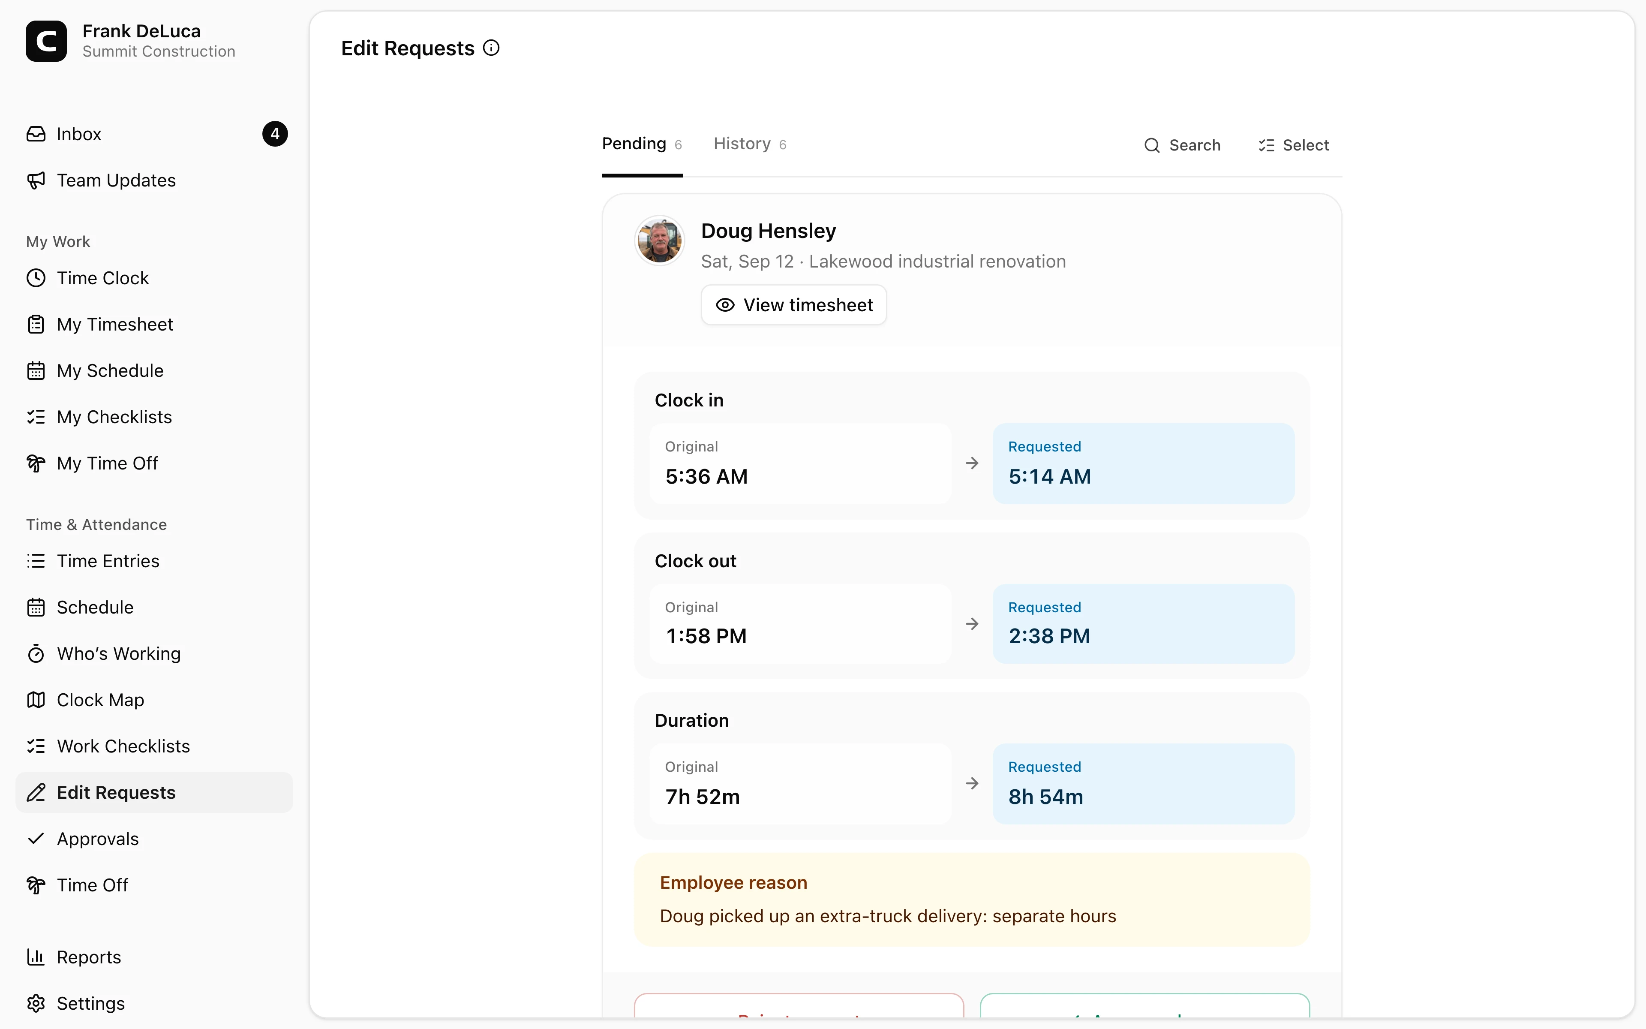Click the Edit Requests pencil icon

(36, 793)
